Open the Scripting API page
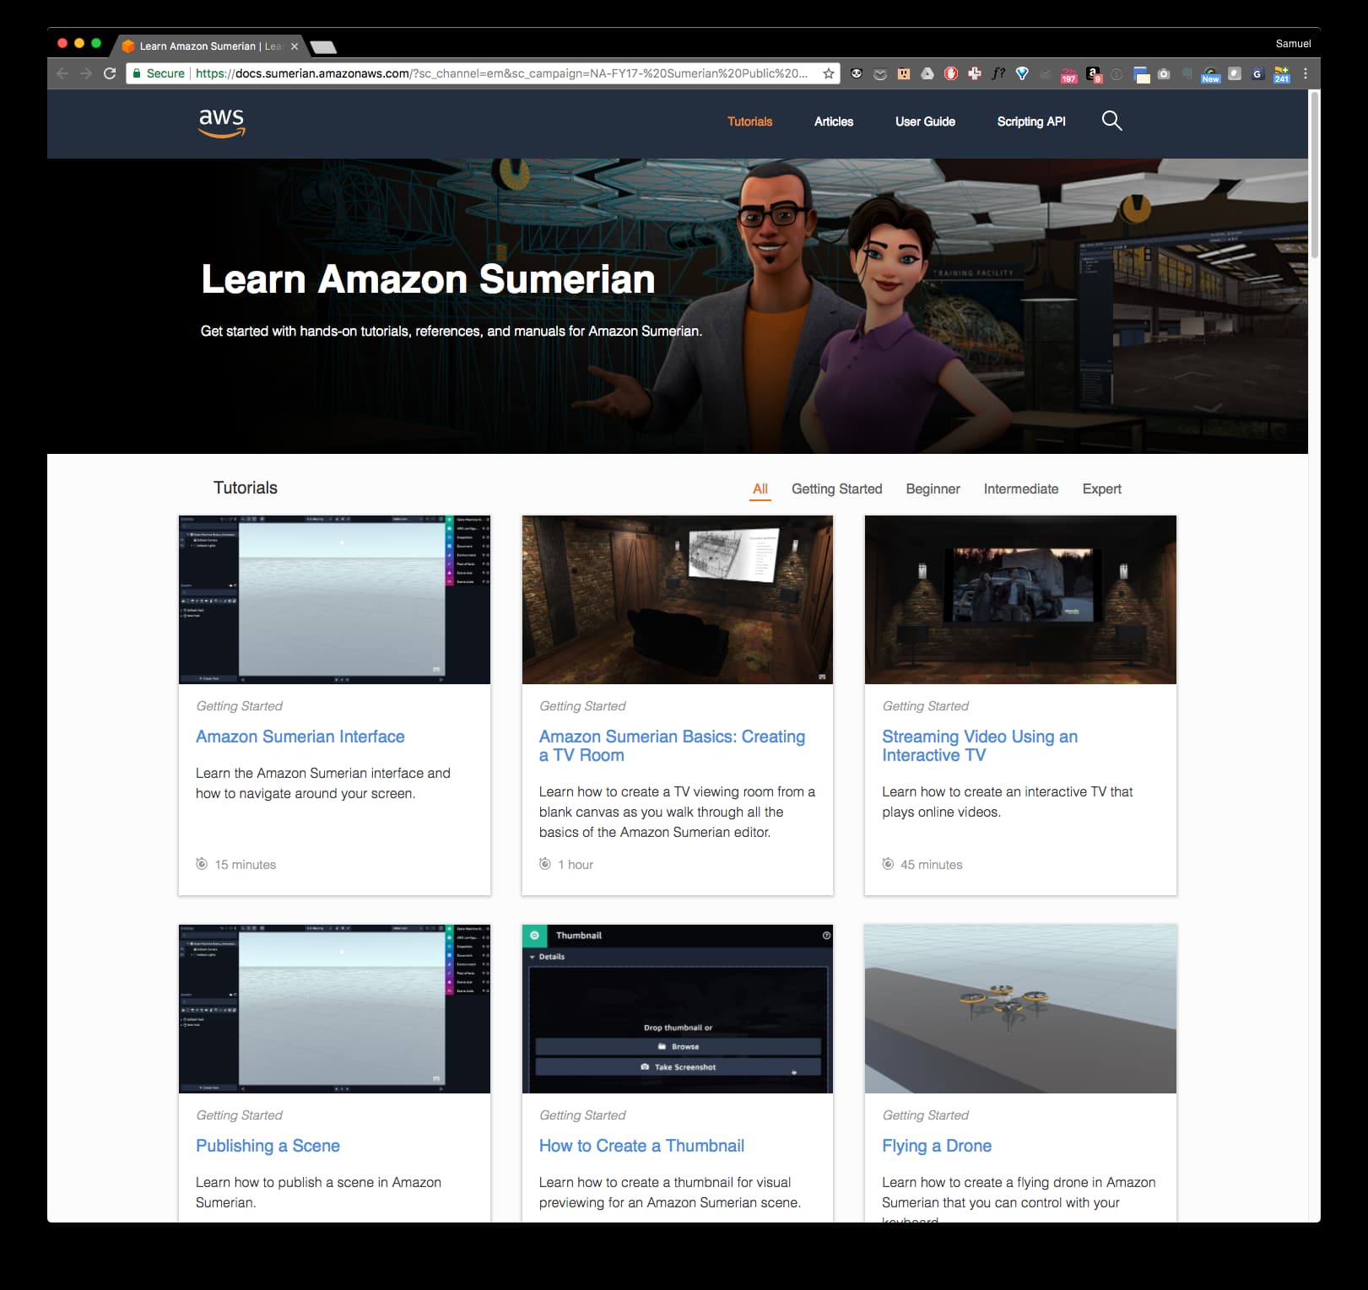 pyautogui.click(x=1030, y=121)
